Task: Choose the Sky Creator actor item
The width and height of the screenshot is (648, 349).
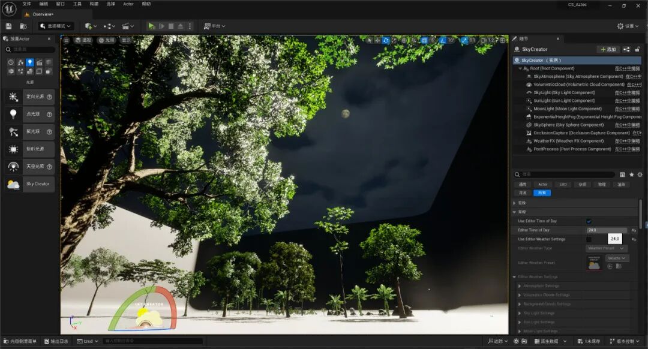Action: [30, 184]
